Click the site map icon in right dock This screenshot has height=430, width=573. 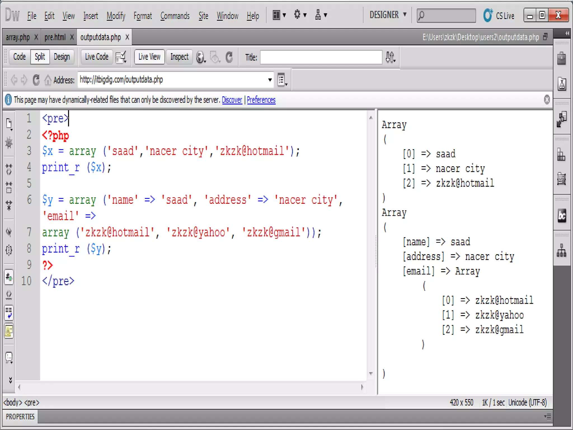coord(561,250)
